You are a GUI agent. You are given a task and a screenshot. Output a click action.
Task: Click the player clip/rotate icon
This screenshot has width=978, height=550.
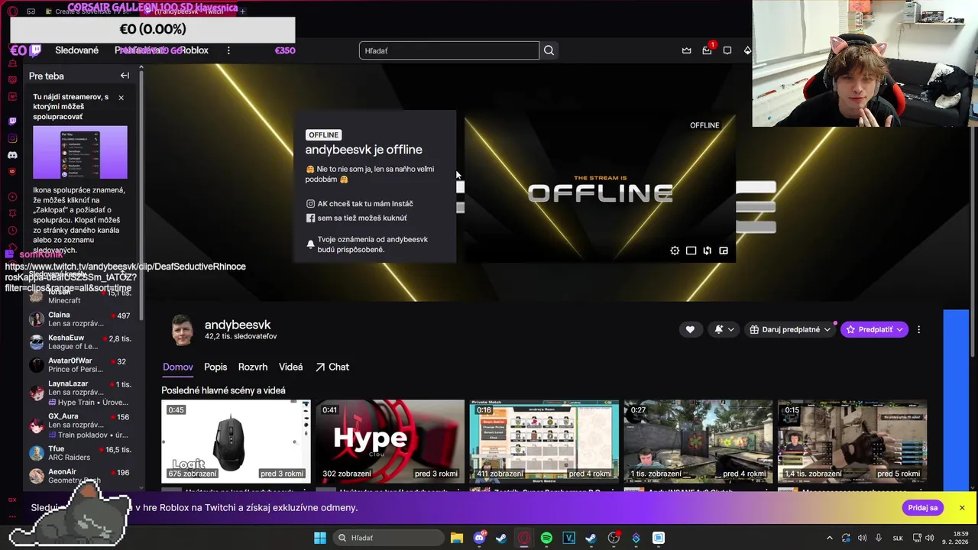pos(708,251)
